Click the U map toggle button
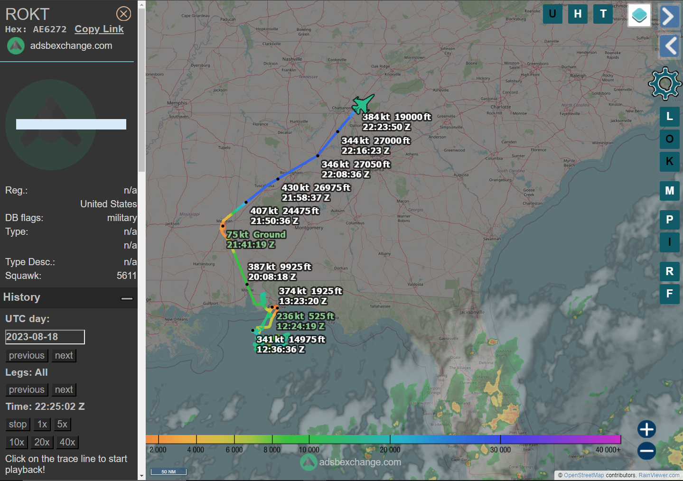Screen dimensions: 683x481 coord(552,14)
